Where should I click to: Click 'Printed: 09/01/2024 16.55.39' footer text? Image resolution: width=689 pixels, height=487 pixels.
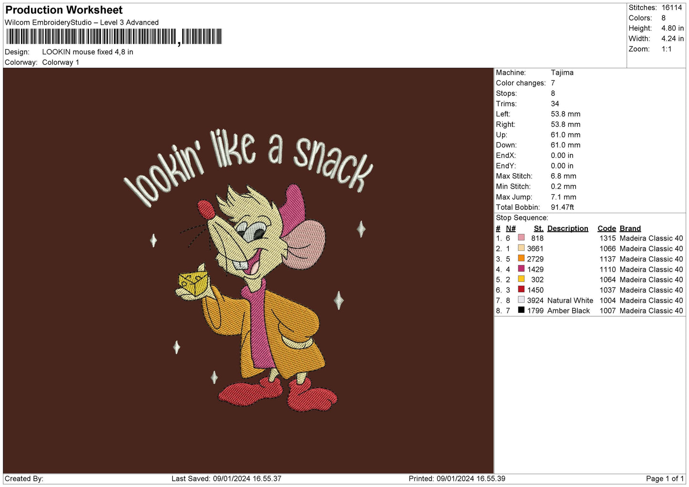point(457,478)
